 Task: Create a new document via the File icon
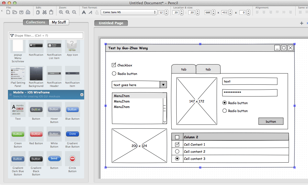8,12
